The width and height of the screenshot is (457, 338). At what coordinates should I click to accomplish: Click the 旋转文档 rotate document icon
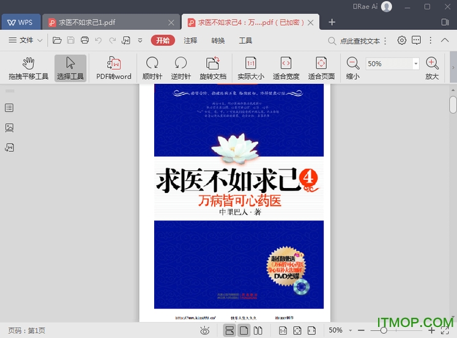pyautogui.click(x=213, y=68)
